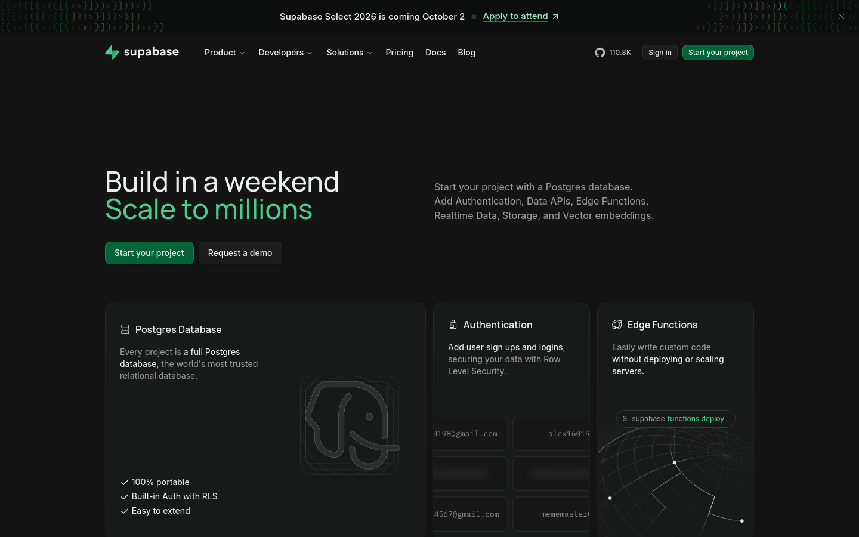Click Sign in button
Viewport: 859px width, 537px height.
660,53
